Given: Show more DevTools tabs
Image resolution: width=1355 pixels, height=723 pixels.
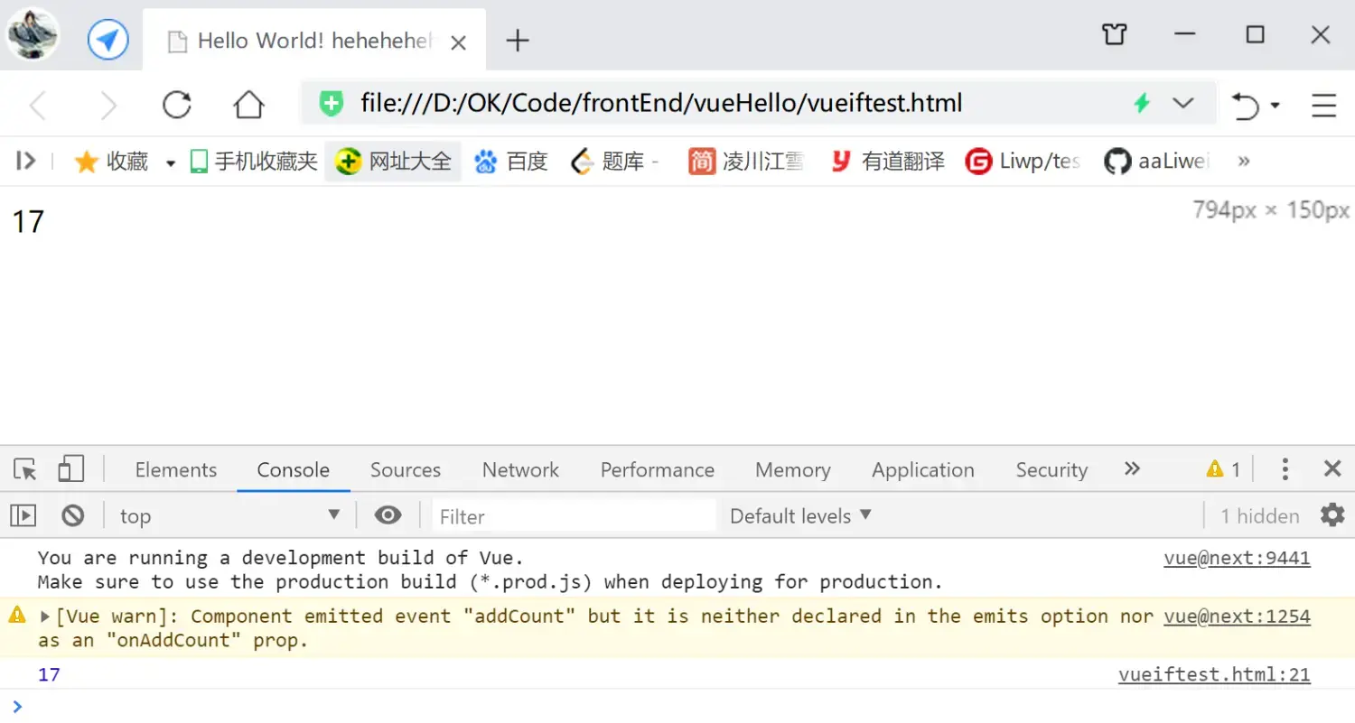Looking at the screenshot, I should click(x=1132, y=468).
